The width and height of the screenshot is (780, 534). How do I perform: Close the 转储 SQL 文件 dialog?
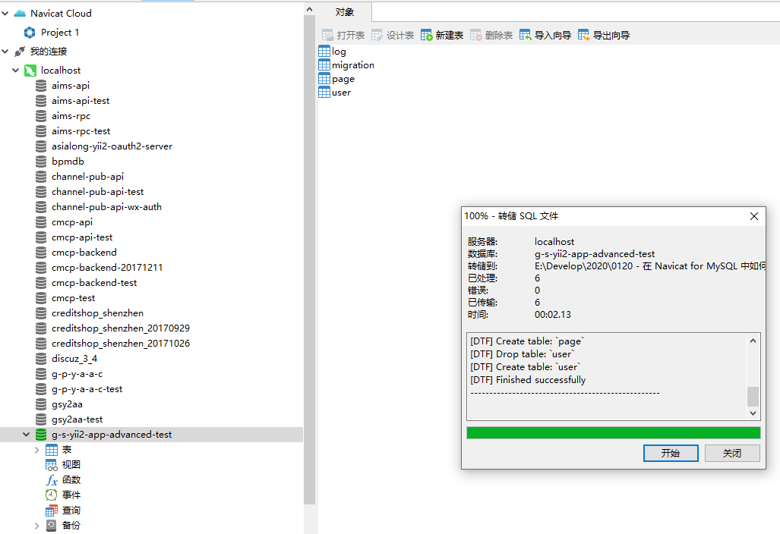coord(754,216)
